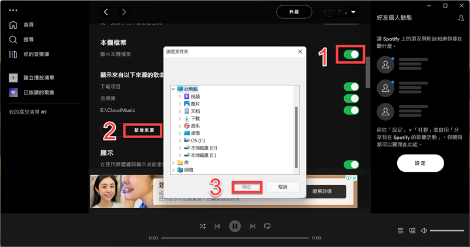Toggle Show Local Files (顯示本機檔案) switch
This screenshot has height=247, width=470.
pos(351,54)
